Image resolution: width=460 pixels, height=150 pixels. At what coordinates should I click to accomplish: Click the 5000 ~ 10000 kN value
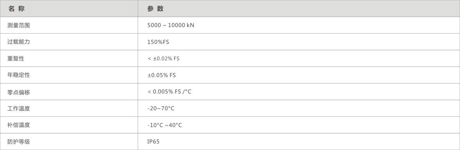coord(171,26)
